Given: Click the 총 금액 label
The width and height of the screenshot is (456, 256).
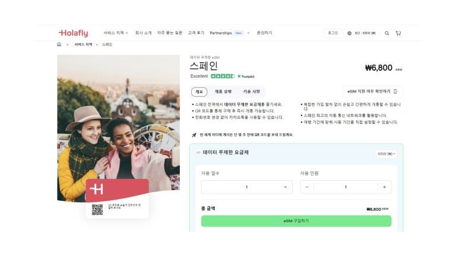Looking at the screenshot, I should [208, 209].
